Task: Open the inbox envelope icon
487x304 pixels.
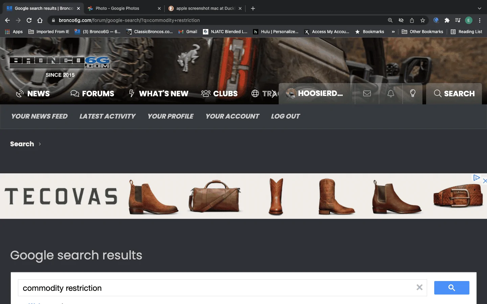Action: tap(367, 94)
